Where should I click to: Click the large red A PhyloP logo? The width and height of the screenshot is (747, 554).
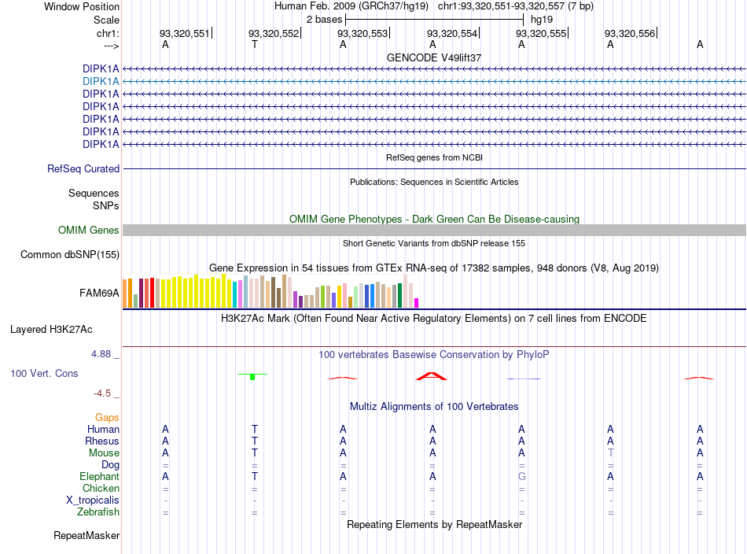432,376
